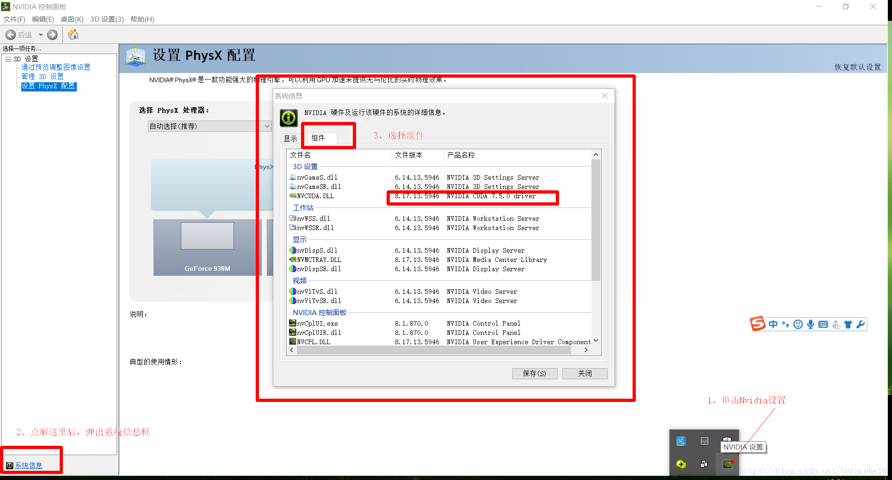Open the 文件(F) menu

(14, 19)
